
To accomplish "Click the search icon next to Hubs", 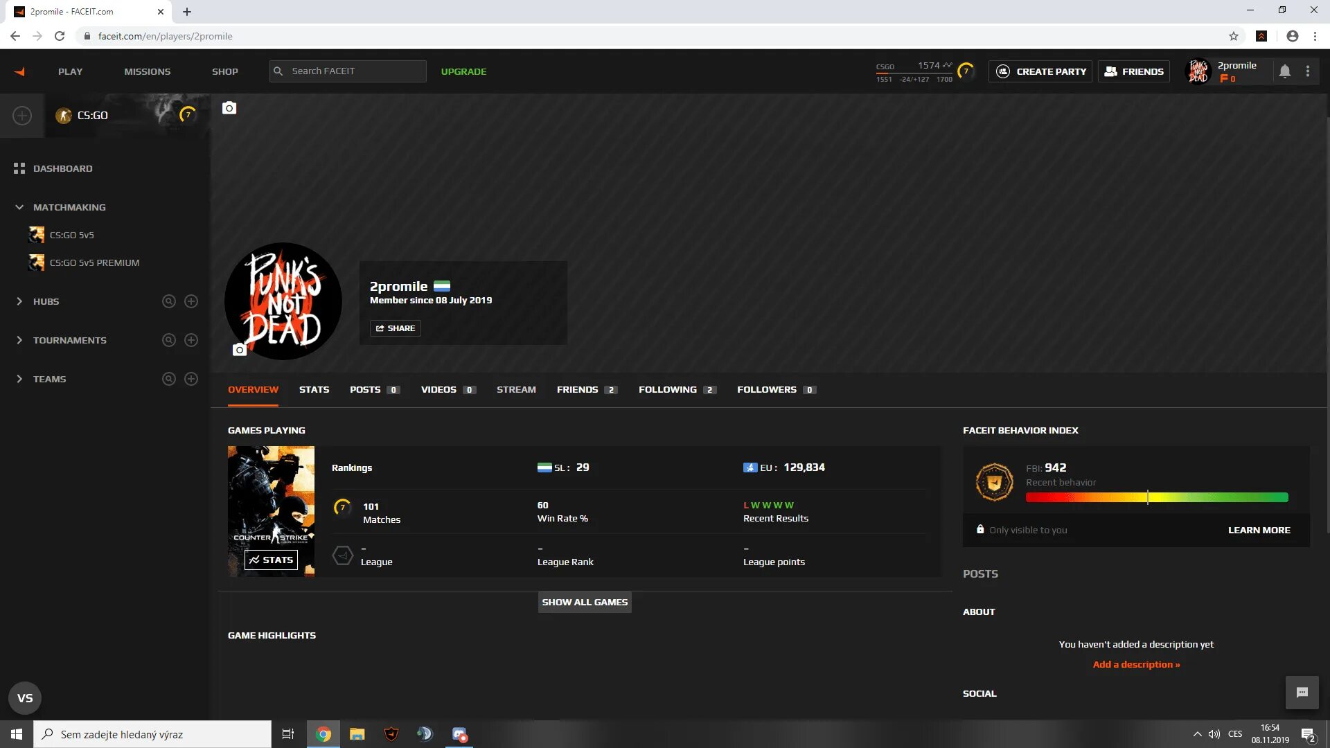I will [x=168, y=301].
